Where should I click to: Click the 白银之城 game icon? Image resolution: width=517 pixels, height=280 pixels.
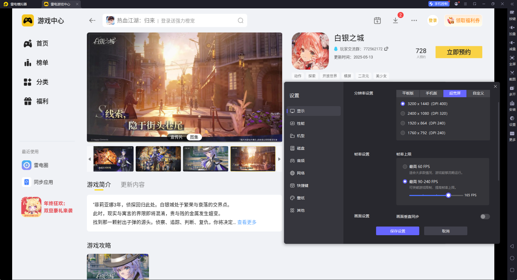(310, 51)
